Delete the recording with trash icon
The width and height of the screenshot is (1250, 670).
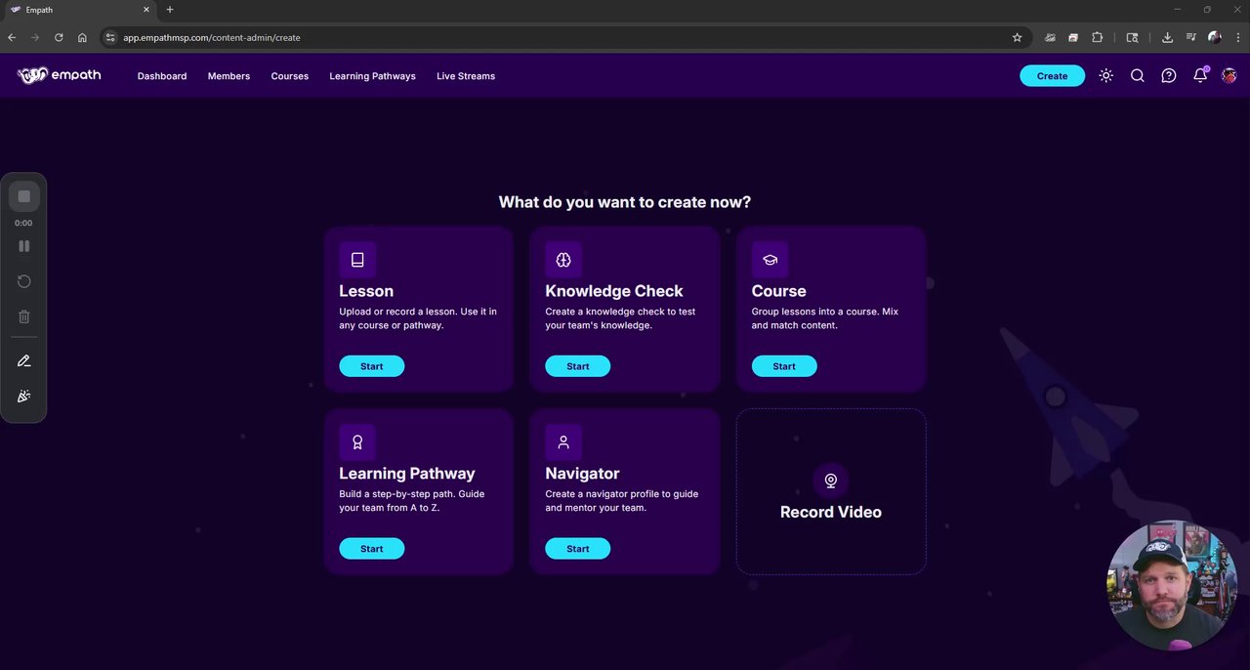coord(24,316)
